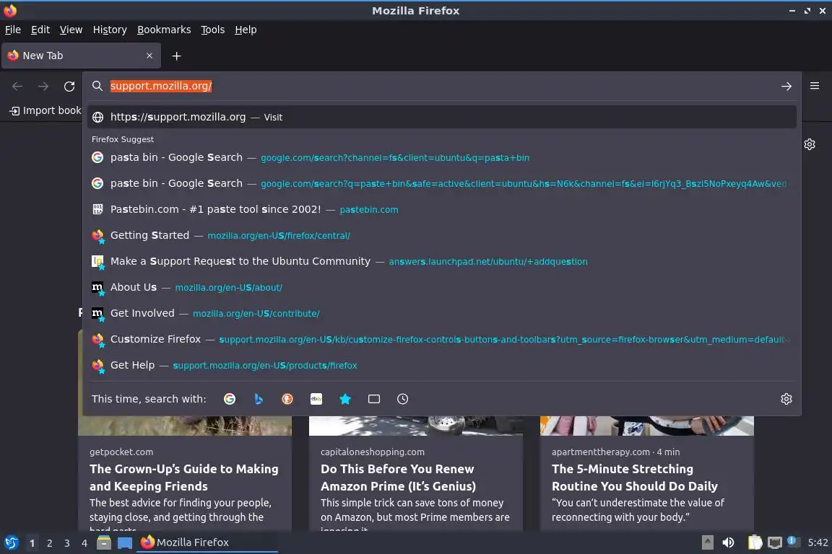The width and height of the screenshot is (832, 554).
Task: Open the Bookmarks menu
Action: click(x=164, y=30)
